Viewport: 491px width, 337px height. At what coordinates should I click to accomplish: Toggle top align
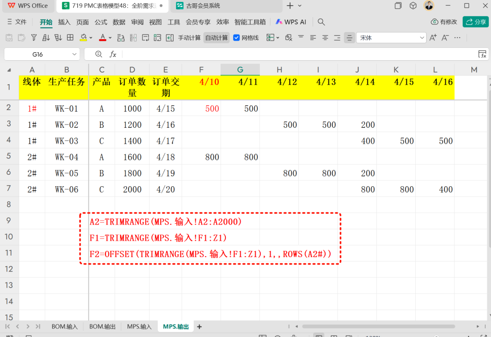(x=301, y=38)
